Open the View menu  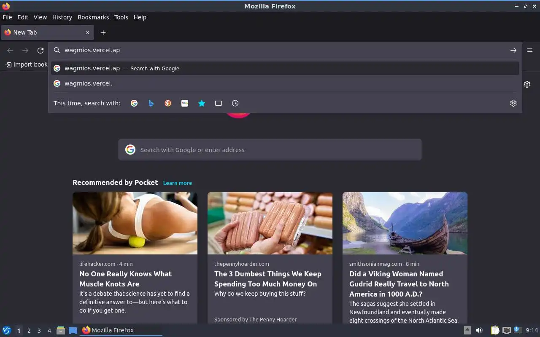click(40, 17)
